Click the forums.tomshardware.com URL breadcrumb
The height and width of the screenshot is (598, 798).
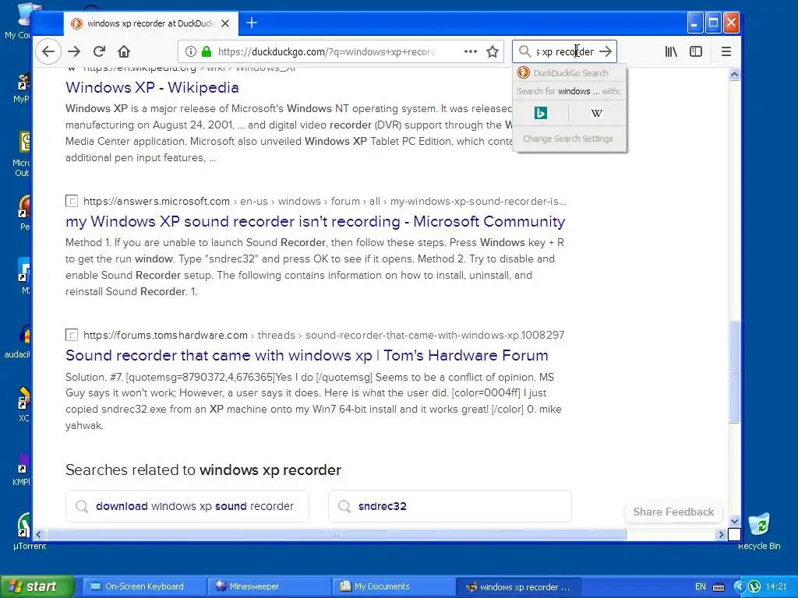323,335
